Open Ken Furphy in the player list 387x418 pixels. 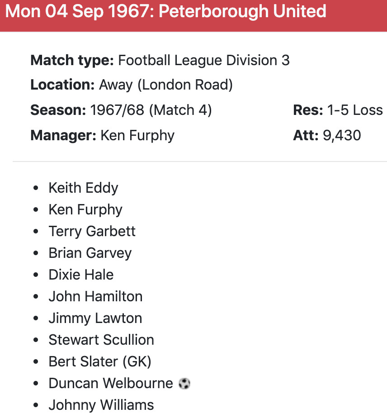pyautogui.click(x=85, y=209)
